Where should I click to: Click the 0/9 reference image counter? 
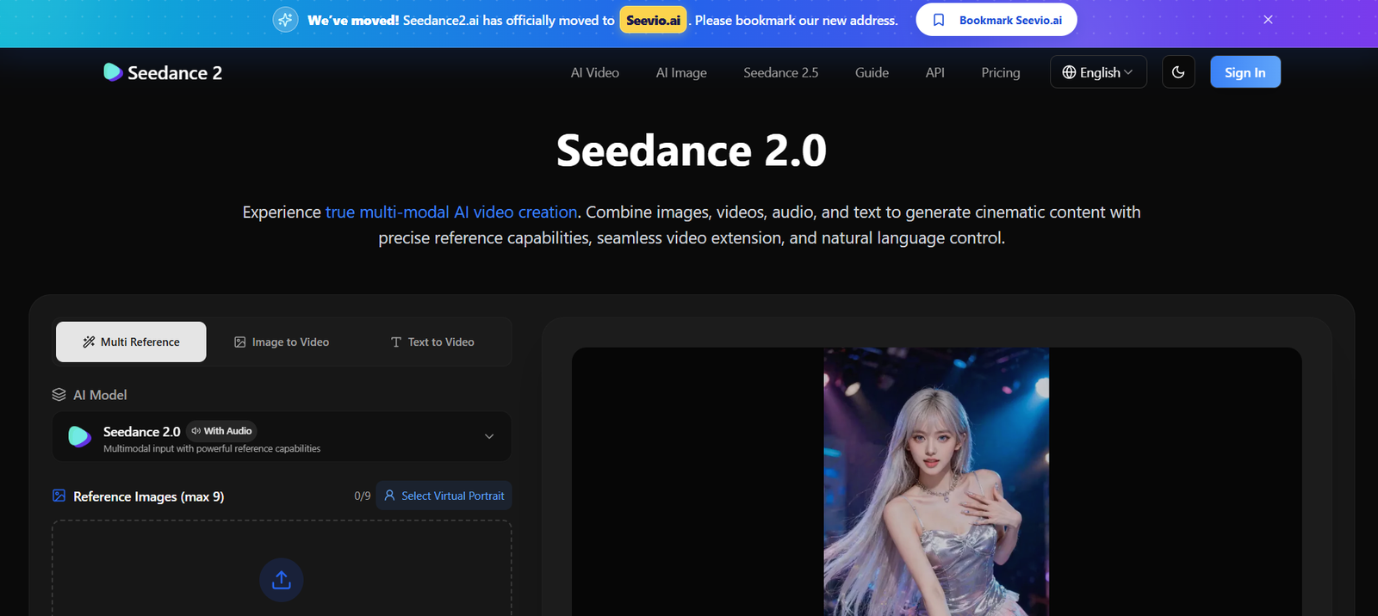click(363, 496)
